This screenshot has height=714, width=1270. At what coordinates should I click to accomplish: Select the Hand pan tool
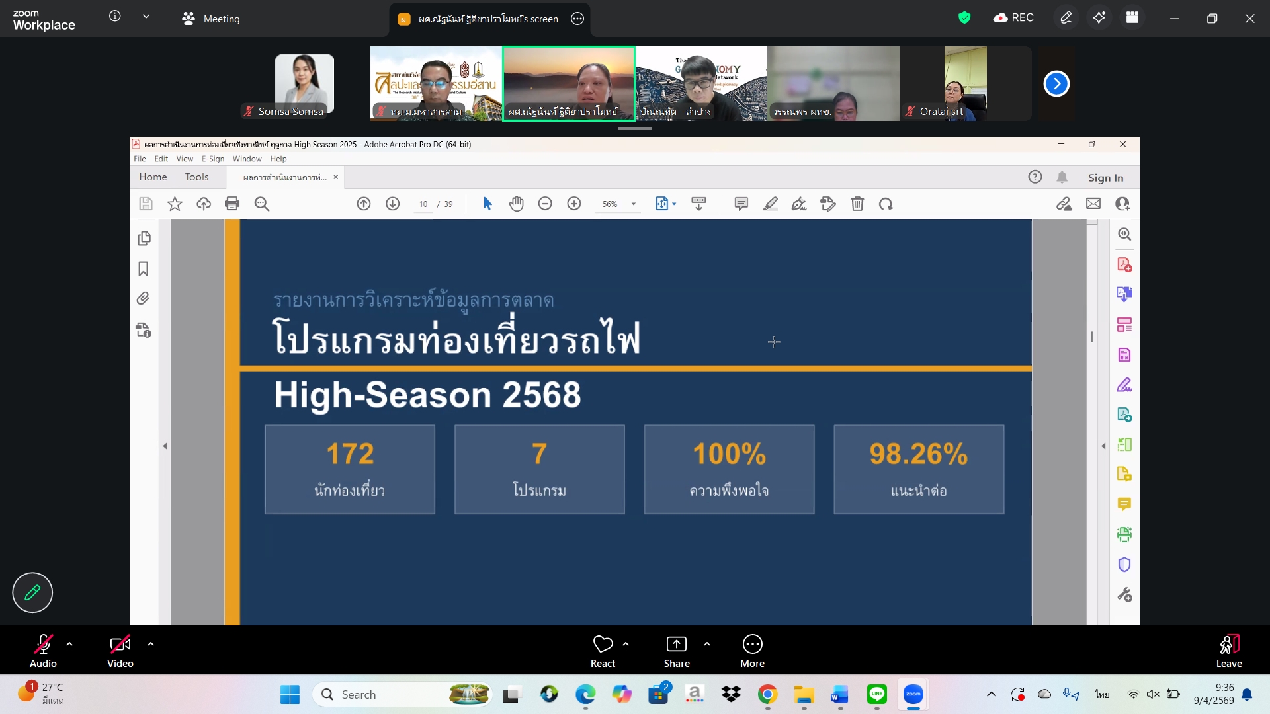click(x=516, y=204)
